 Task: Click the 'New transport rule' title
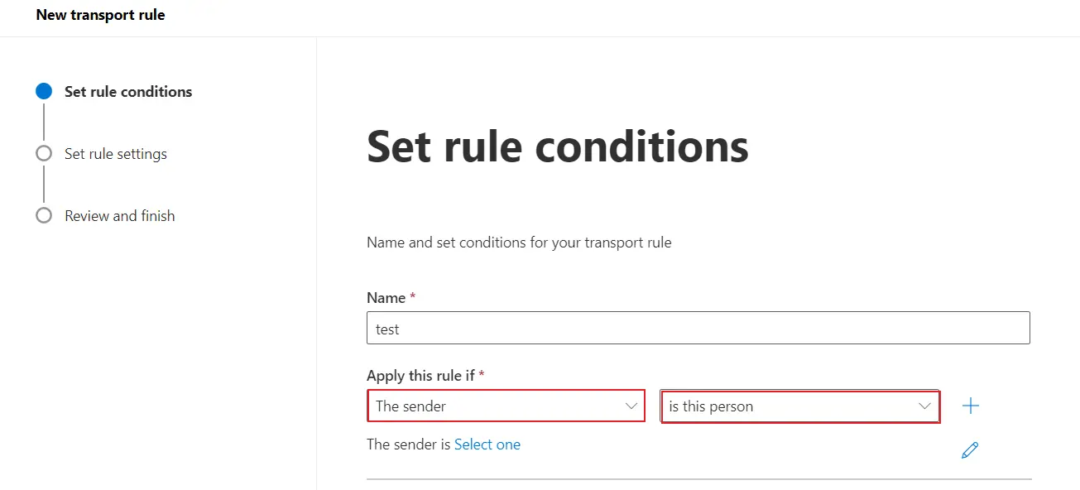click(99, 14)
